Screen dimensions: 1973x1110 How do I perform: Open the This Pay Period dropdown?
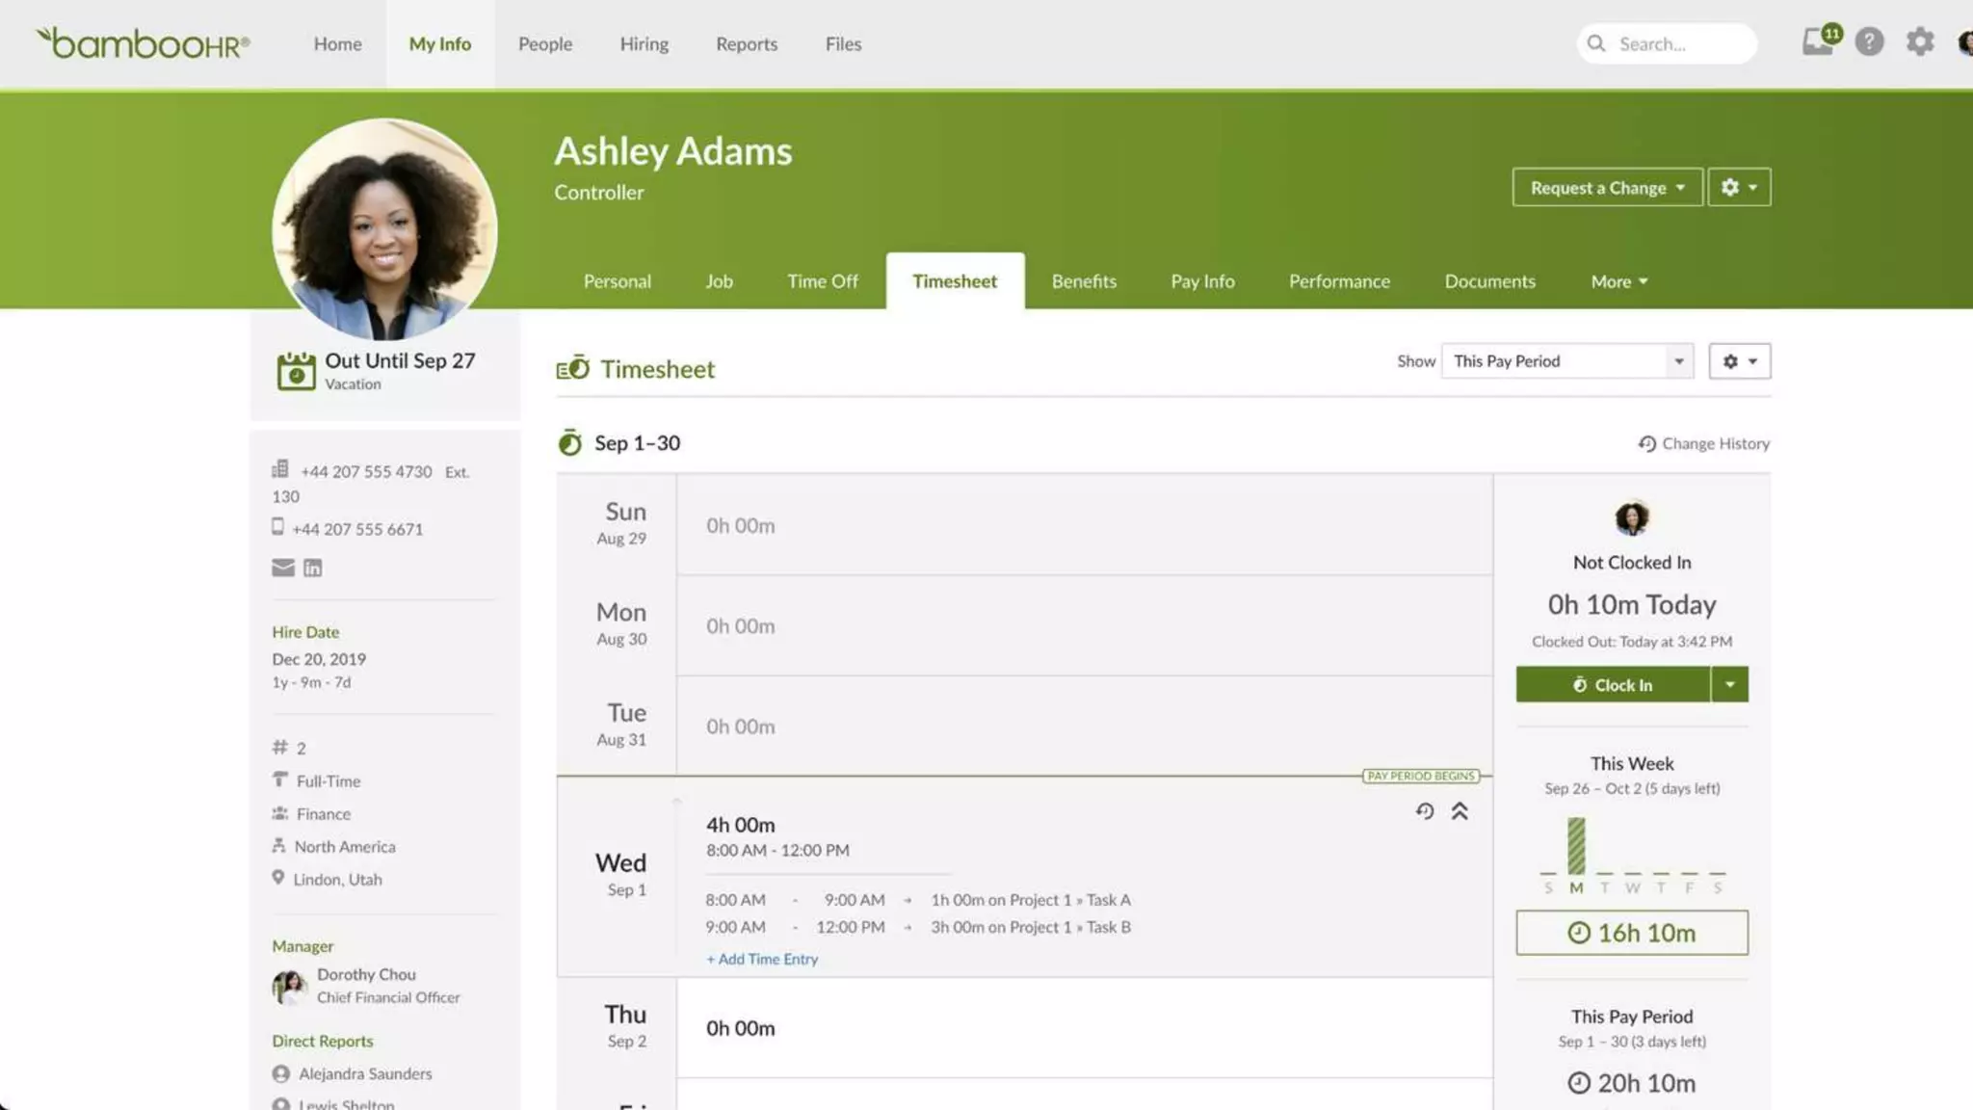pos(1567,361)
